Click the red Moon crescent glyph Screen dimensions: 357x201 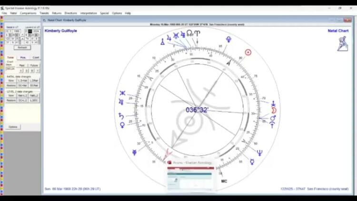pyautogui.click(x=273, y=111)
